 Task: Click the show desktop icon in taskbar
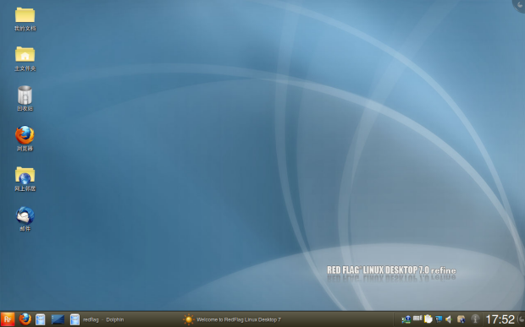(x=58, y=319)
